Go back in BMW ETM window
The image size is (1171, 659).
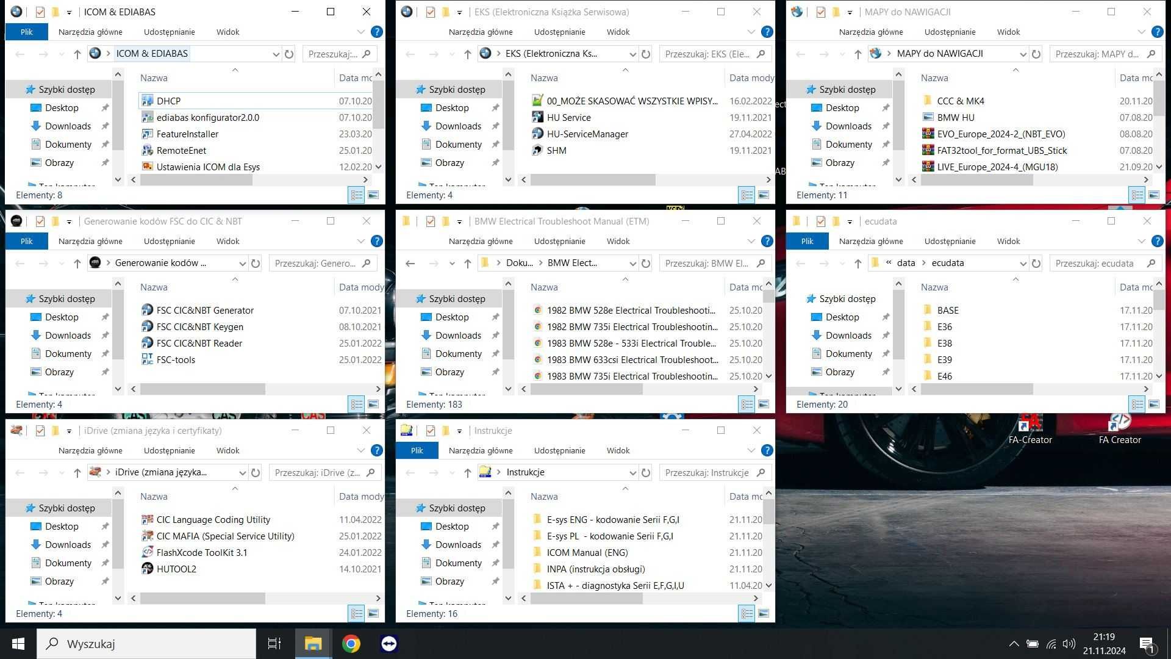pyautogui.click(x=410, y=263)
